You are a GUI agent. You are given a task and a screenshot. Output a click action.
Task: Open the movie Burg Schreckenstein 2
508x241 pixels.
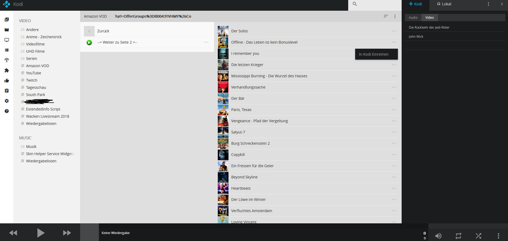tap(250, 143)
